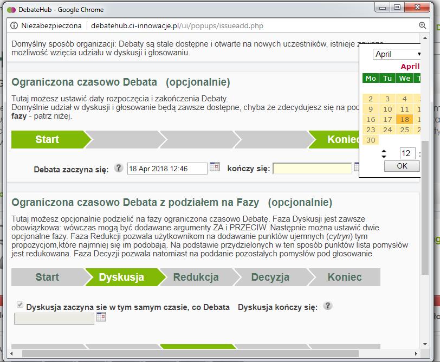Confirm date with the OK button
The height and width of the screenshot is (362, 440).
402,166
